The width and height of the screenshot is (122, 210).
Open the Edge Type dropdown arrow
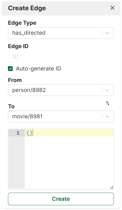(107, 33)
